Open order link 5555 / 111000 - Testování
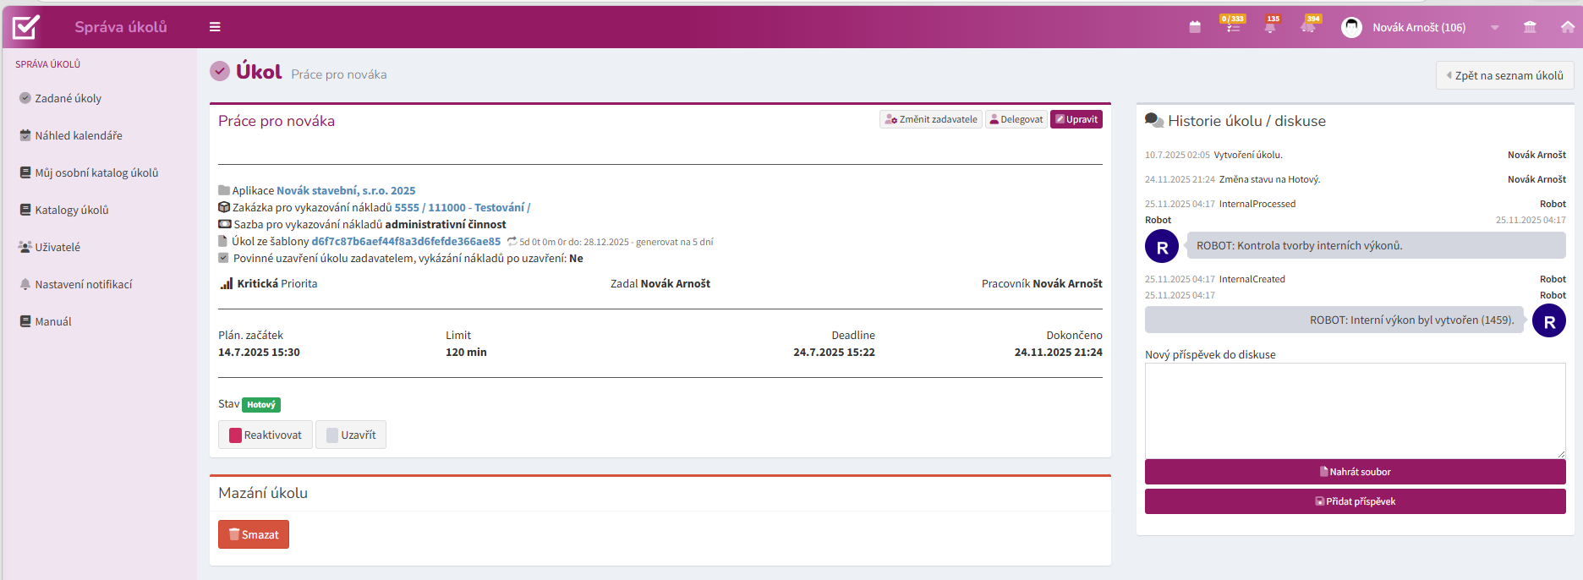 pos(463,207)
